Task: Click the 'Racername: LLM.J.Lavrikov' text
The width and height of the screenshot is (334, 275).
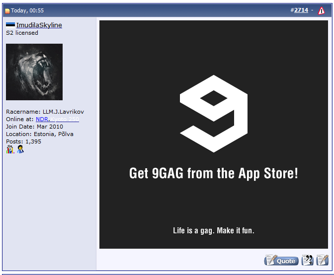Action: coord(45,112)
